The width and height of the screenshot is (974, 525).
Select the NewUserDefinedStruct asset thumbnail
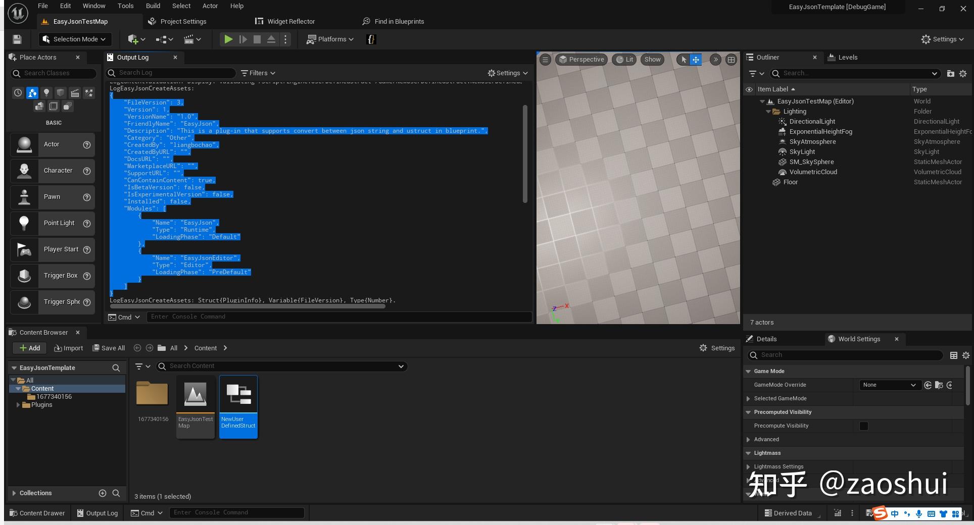coord(238,395)
